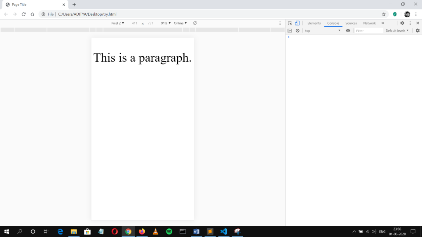Reload the page
The height and width of the screenshot is (237, 422).
pos(23,14)
